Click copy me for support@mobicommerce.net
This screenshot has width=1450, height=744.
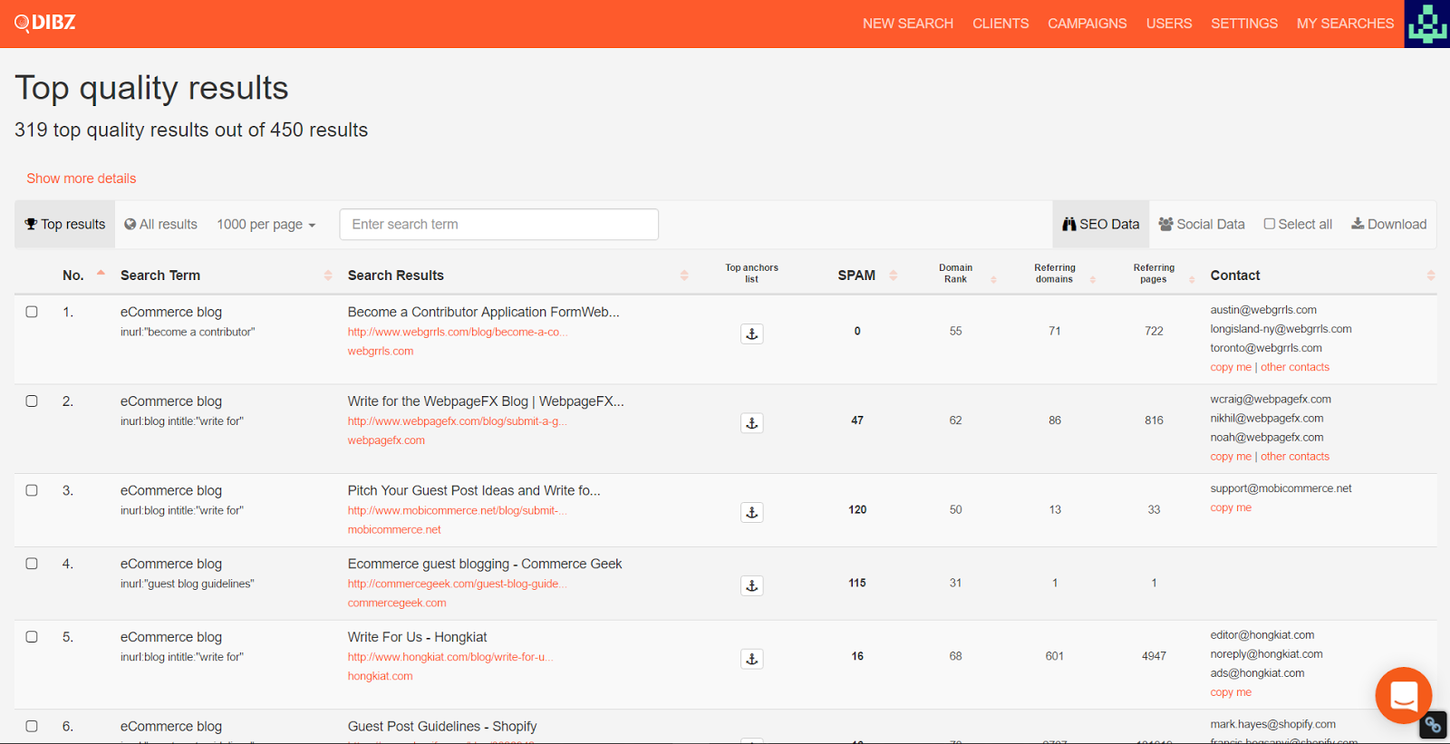coord(1231,507)
